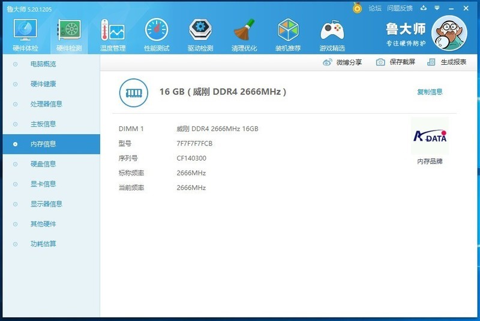Click the 内存品牌 label under the logo
The image size is (480, 321).
[x=430, y=161]
